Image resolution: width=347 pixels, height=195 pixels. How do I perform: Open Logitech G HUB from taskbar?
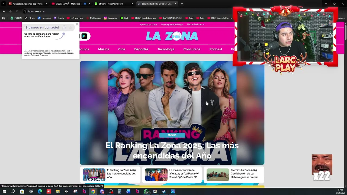[x=66, y=191]
